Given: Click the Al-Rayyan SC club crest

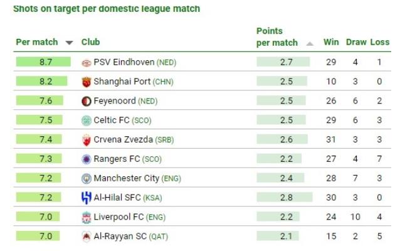Looking at the screenshot, I should click(x=87, y=237).
